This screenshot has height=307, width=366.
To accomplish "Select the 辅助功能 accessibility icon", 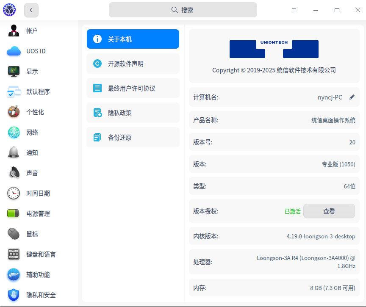I will tap(14, 274).
